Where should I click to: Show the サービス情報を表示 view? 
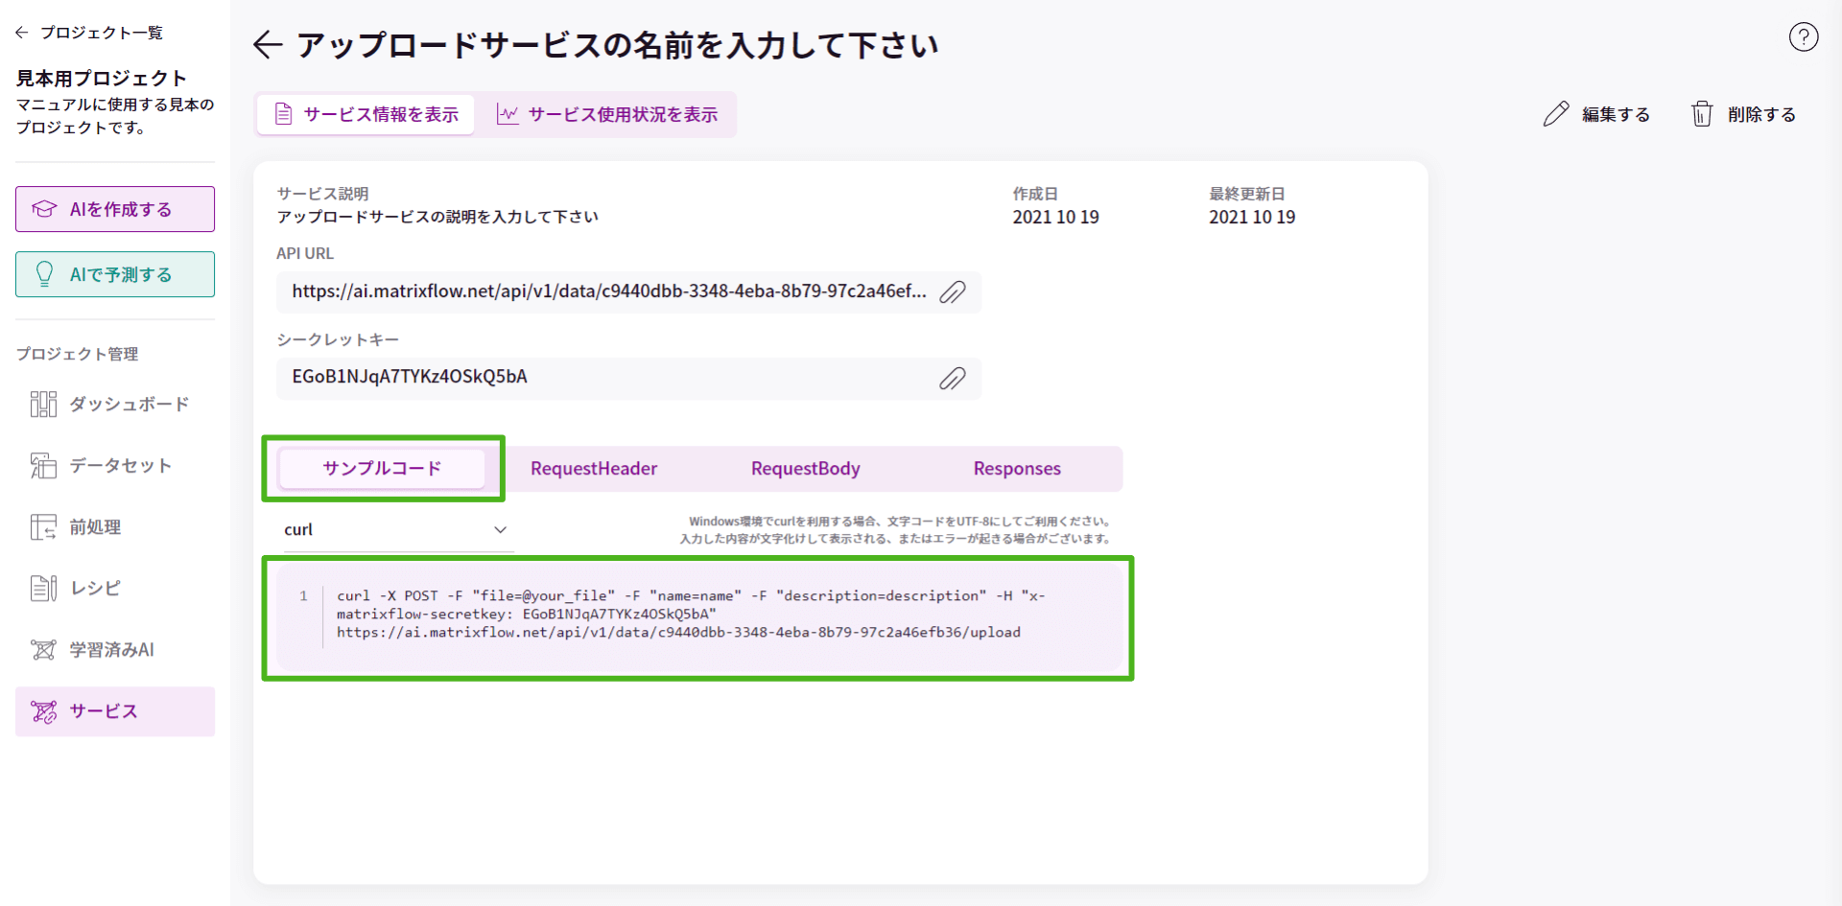tap(366, 114)
